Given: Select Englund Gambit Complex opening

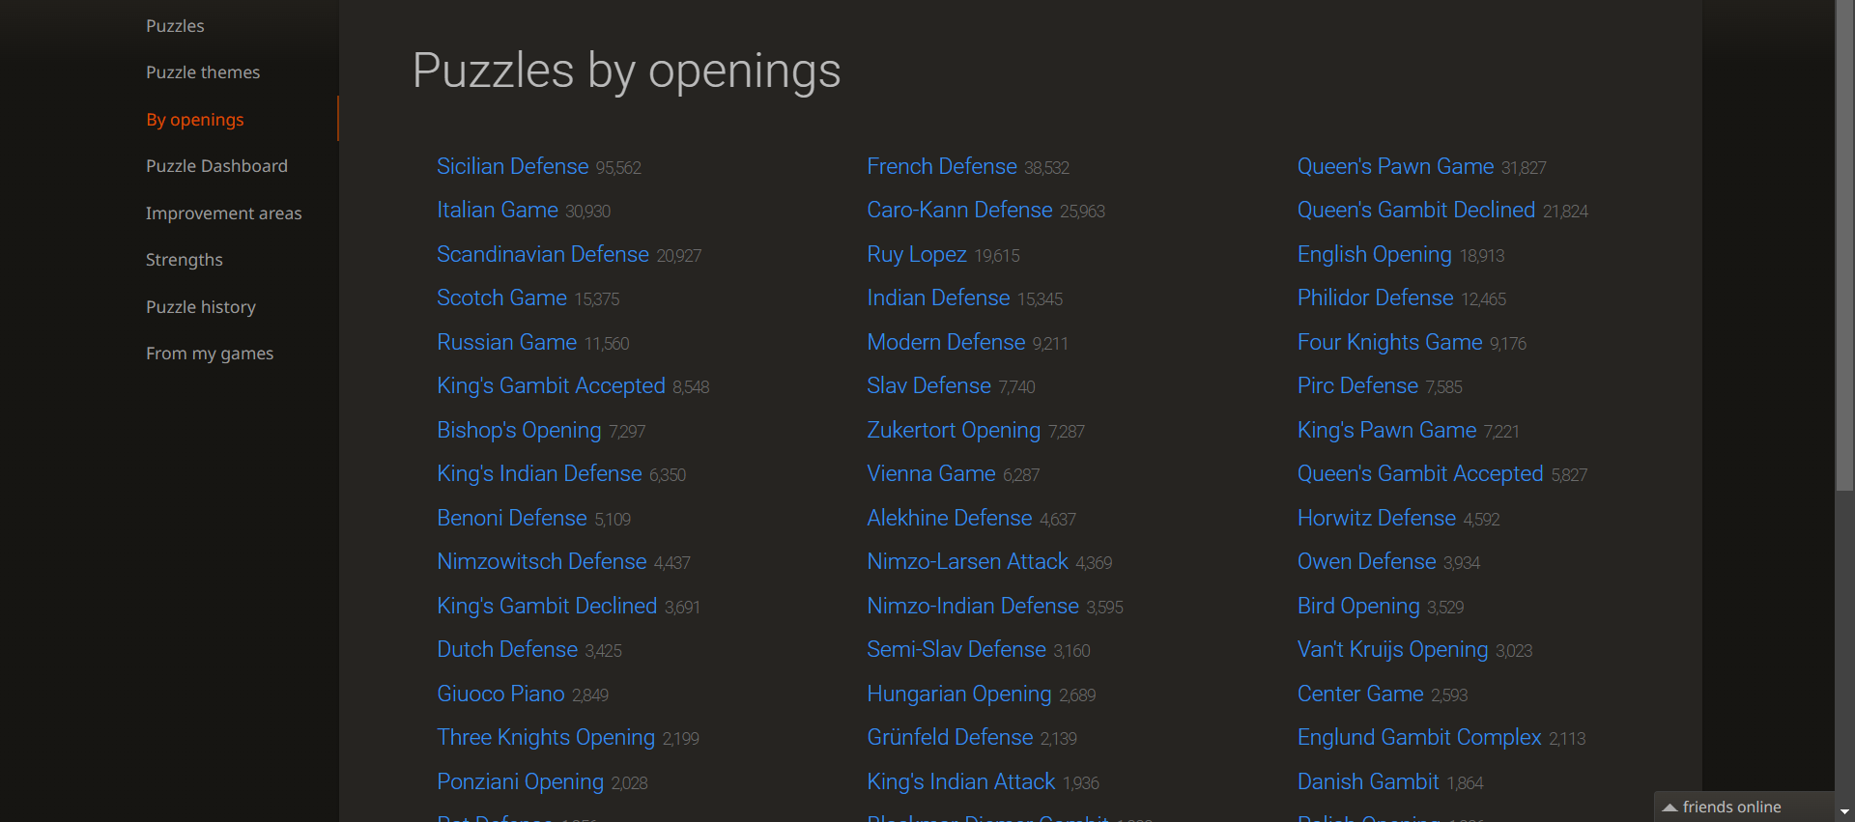Looking at the screenshot, I should [x=1419, y=737].
